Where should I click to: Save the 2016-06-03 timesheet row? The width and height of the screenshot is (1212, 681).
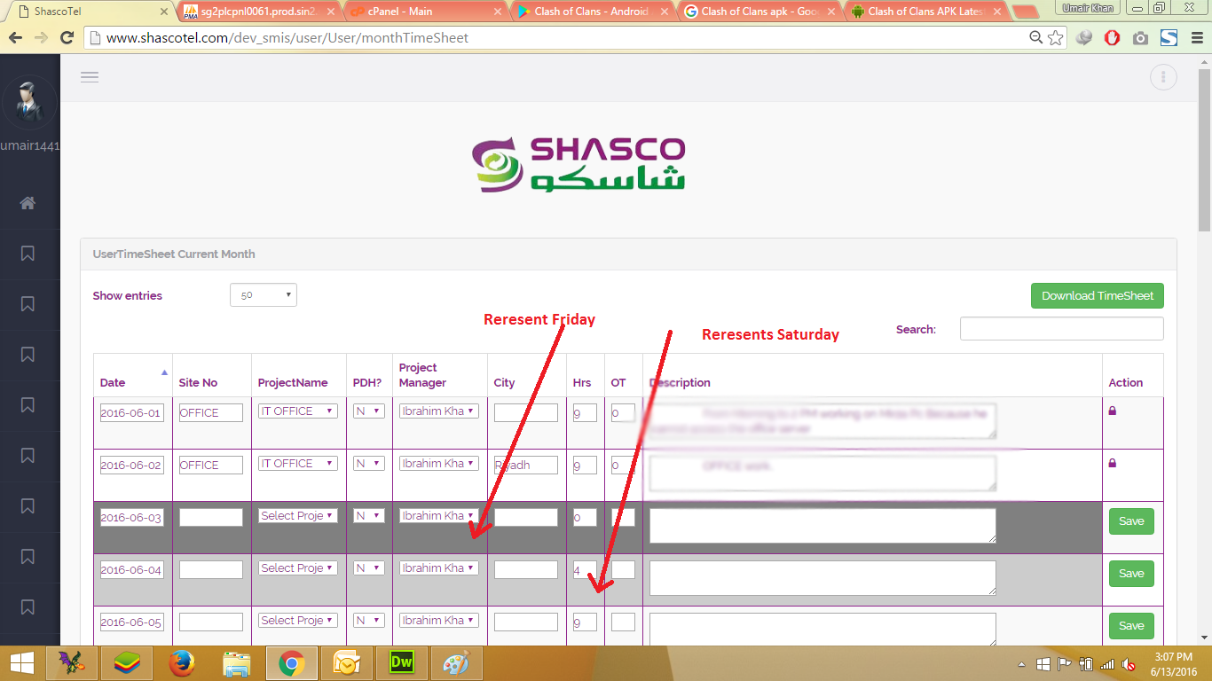[1131, 521]
